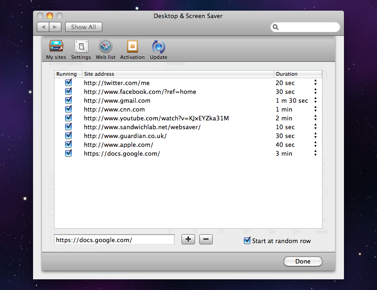Click the Show All button

tap(83, 27)
